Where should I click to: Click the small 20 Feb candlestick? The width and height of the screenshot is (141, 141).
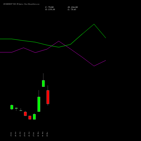(16, 108)
